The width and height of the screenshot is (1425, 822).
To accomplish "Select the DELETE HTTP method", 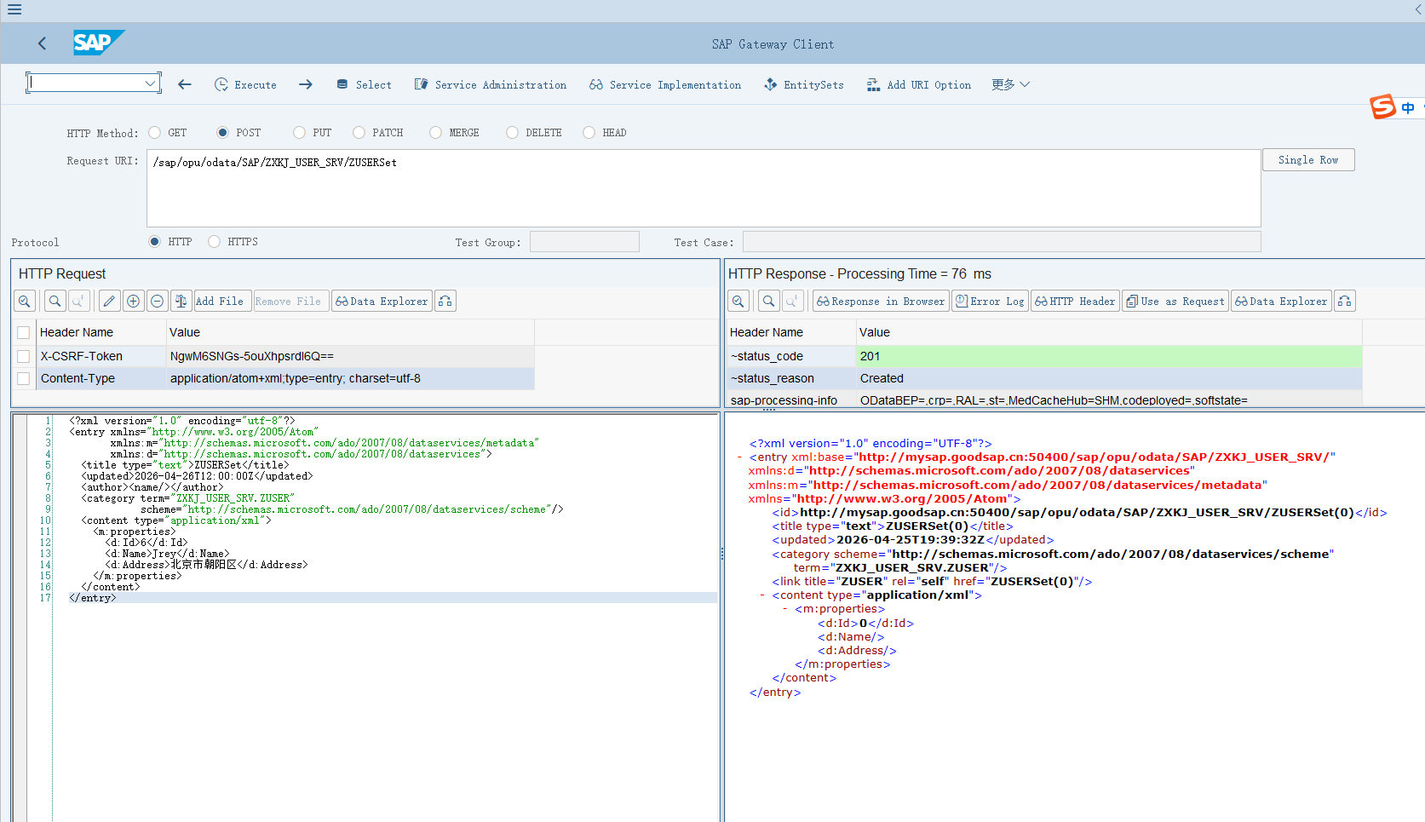I will 512,132.
